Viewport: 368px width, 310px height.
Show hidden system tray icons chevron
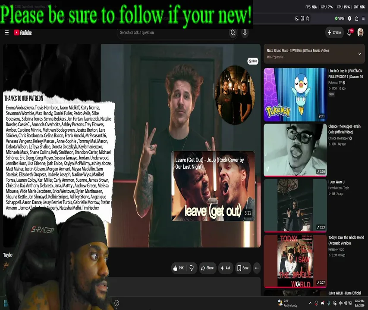310,303
